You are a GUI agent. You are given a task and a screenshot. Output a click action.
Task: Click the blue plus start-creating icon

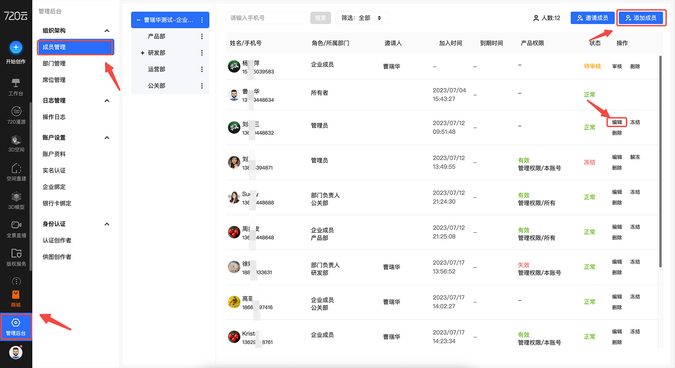pos(16,47)
